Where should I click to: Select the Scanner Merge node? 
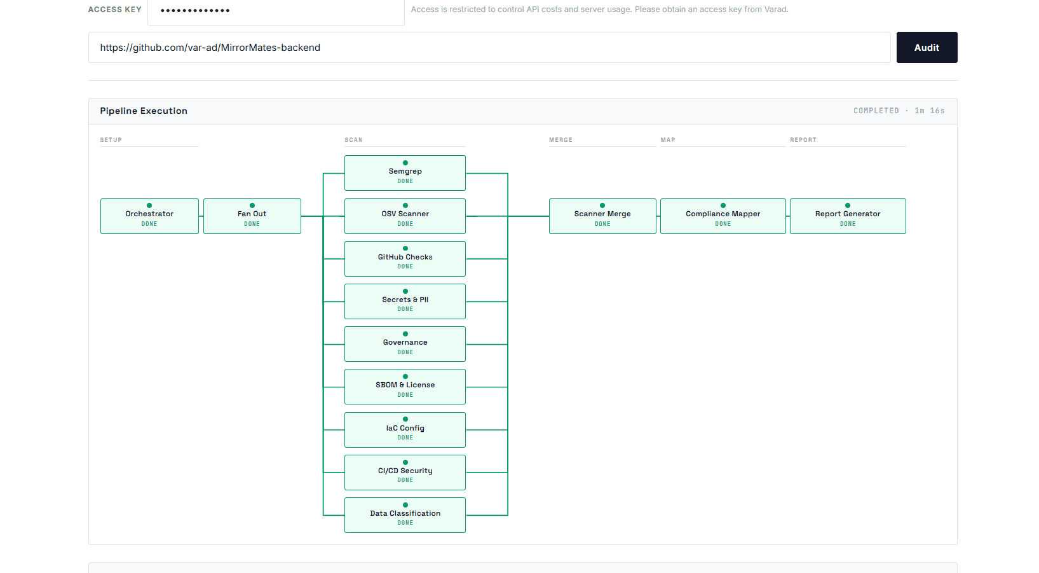(602, 216)
